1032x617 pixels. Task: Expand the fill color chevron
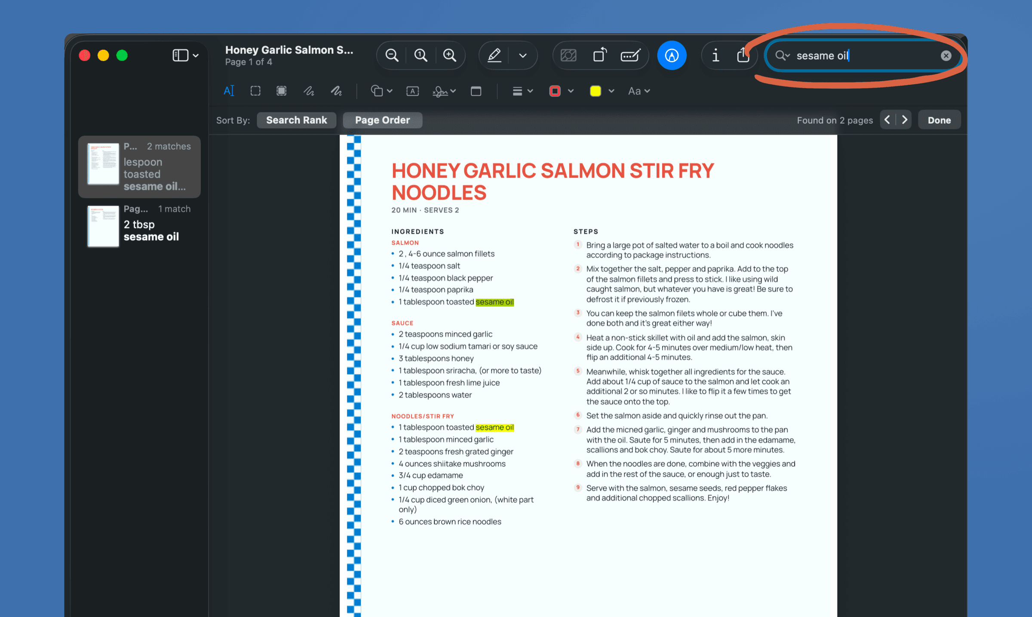[x=611, y=91]
